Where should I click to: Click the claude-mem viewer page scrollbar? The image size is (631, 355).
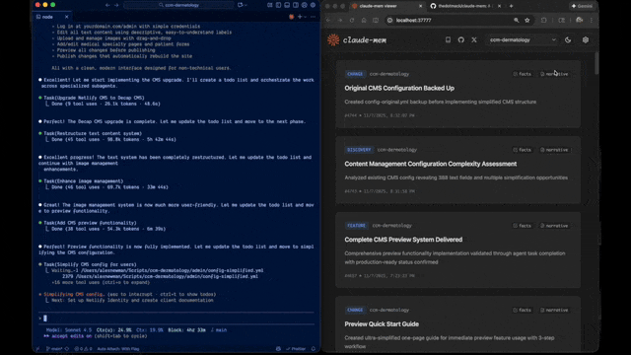coord(596,63)
